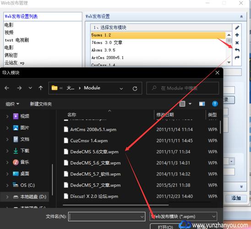Sort by 类型 column header
This screenshot has width=251, height=229.
[x=212, y=114]
